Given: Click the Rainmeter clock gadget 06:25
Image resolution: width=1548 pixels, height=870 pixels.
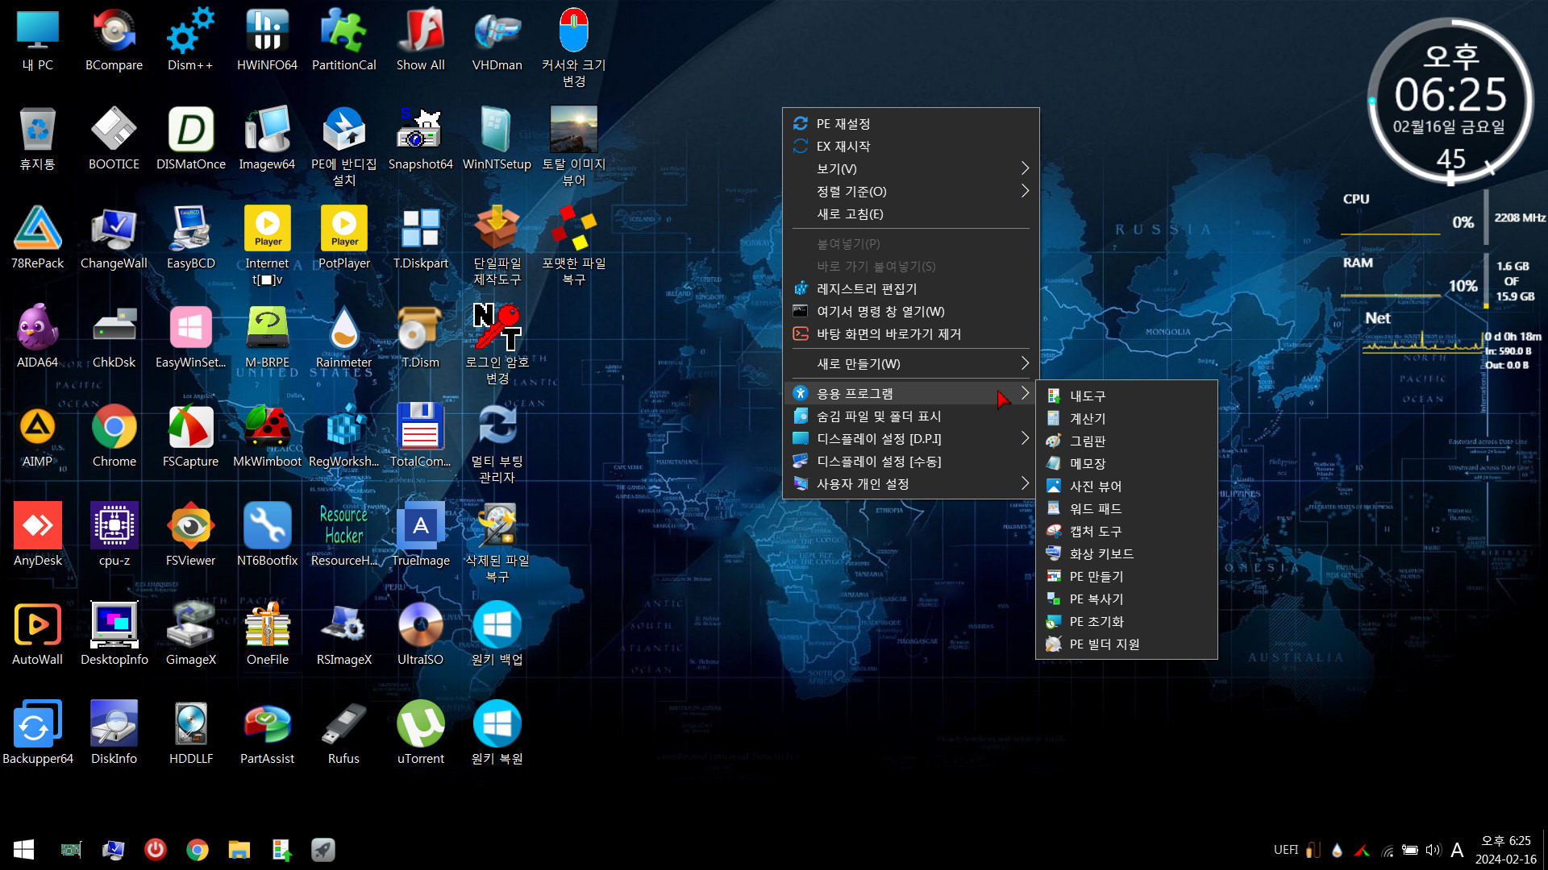Looking at the screenshot, I should (1450, 101).
